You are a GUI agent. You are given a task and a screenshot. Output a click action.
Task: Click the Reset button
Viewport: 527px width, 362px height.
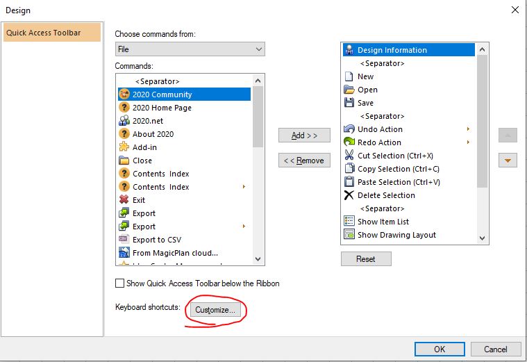click(x=366, y=259)
